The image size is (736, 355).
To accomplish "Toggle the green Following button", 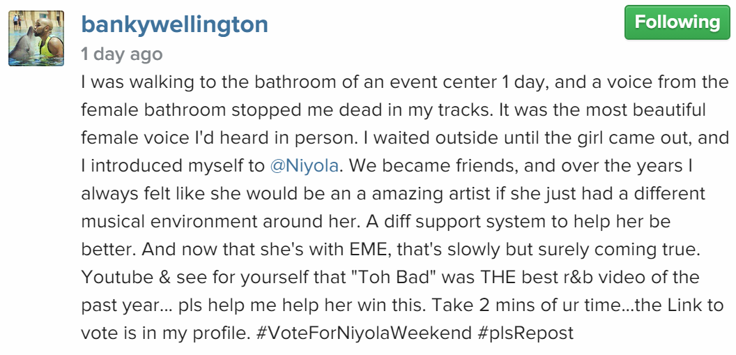I will [x=677, y=23].
